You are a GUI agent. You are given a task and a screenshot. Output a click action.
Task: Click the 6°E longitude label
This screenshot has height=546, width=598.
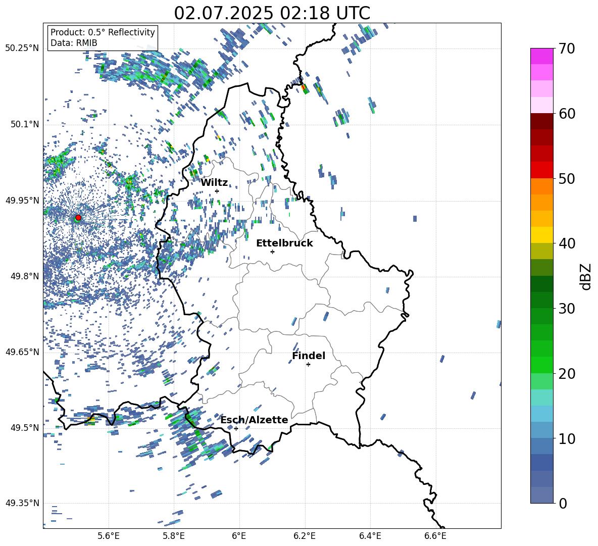(239, 536)
